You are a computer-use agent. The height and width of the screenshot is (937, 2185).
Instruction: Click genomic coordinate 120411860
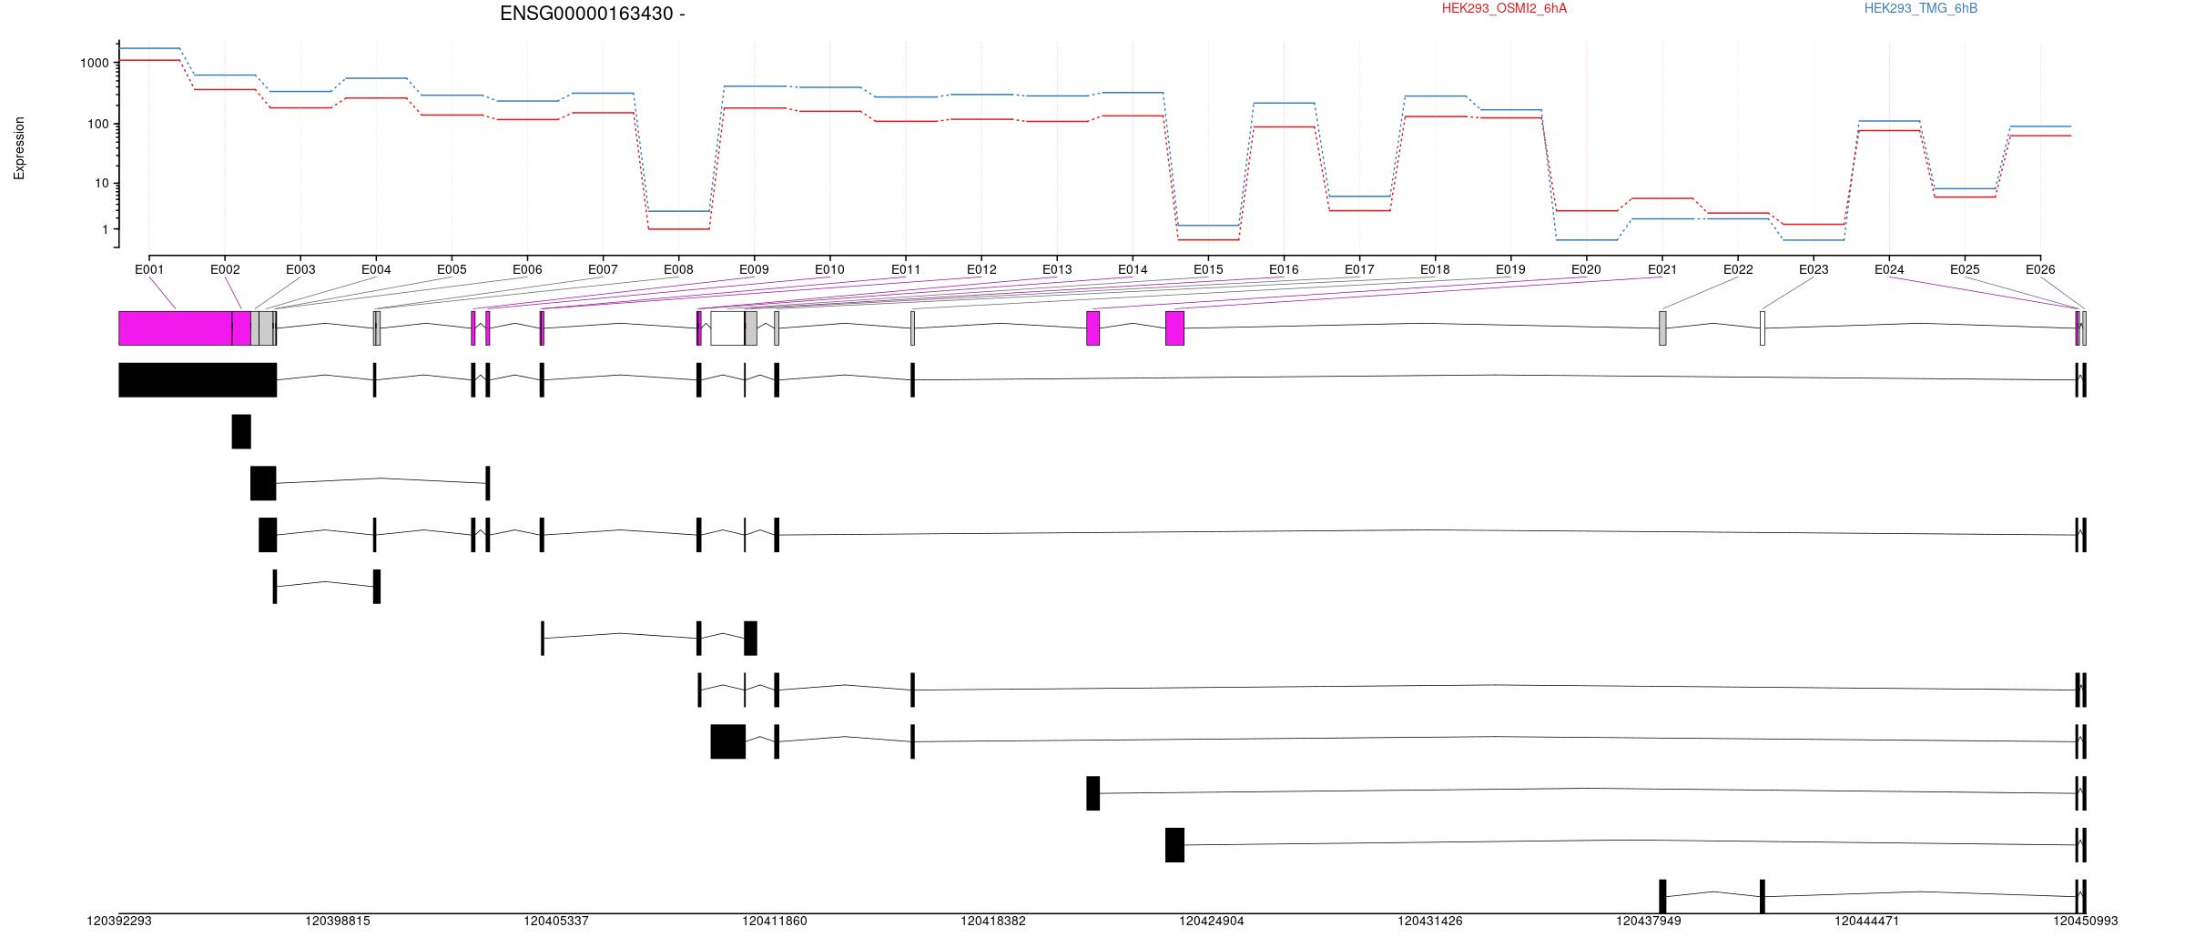pos(775,921)
